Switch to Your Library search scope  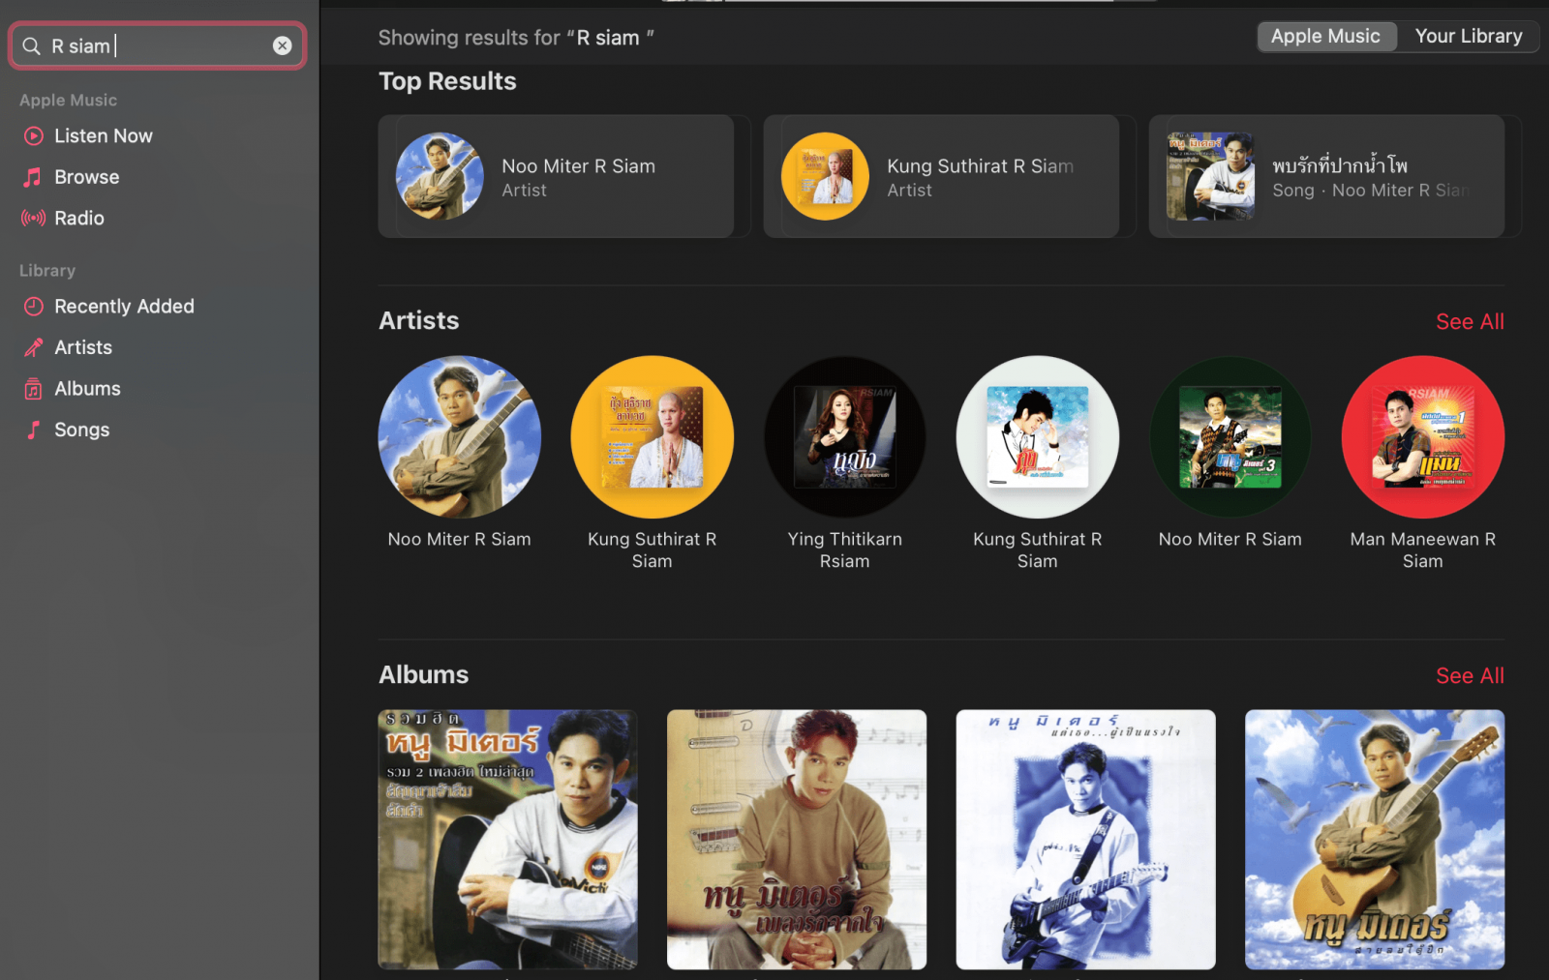(1468, 37)
